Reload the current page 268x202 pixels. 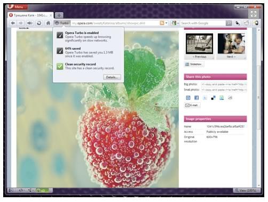click(39, 23)
